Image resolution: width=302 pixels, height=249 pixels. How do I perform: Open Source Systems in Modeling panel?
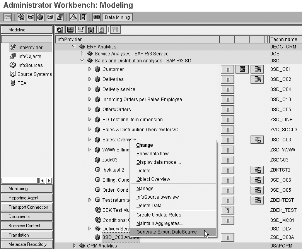31,74
